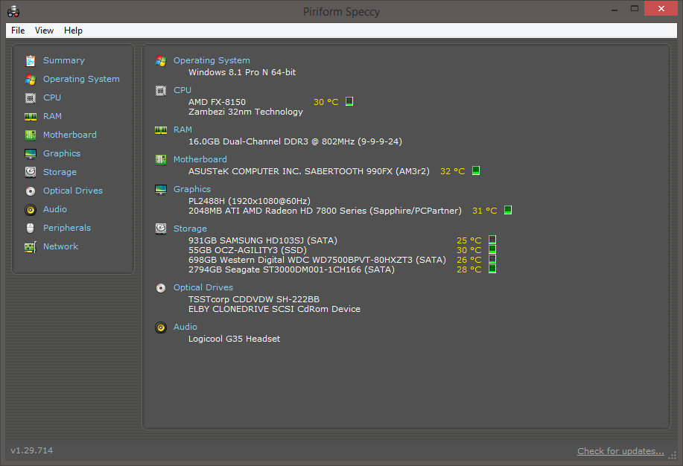The image size is (683, 466).
Task: Select the Network icon in sidebar
Action: [31, 246]
